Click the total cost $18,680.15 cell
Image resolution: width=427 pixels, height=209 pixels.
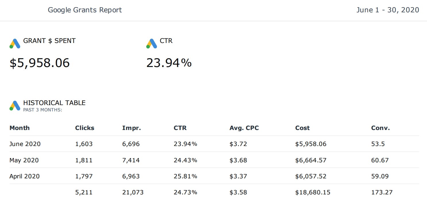(313, 192)
